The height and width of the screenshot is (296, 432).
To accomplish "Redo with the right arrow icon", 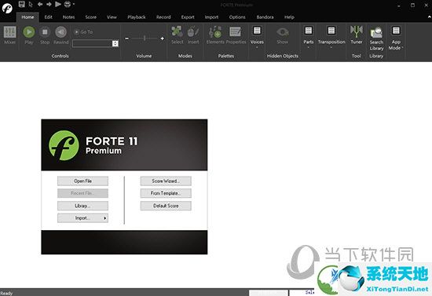I will 49,4.
